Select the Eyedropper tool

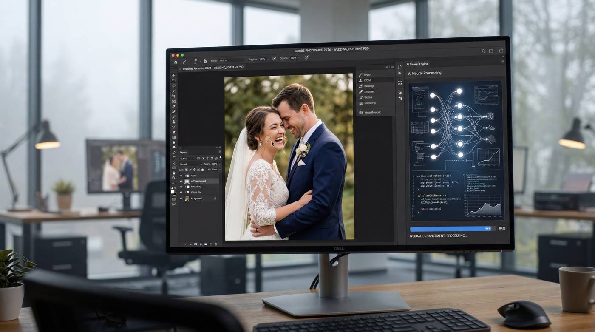[x=173, y=106]
